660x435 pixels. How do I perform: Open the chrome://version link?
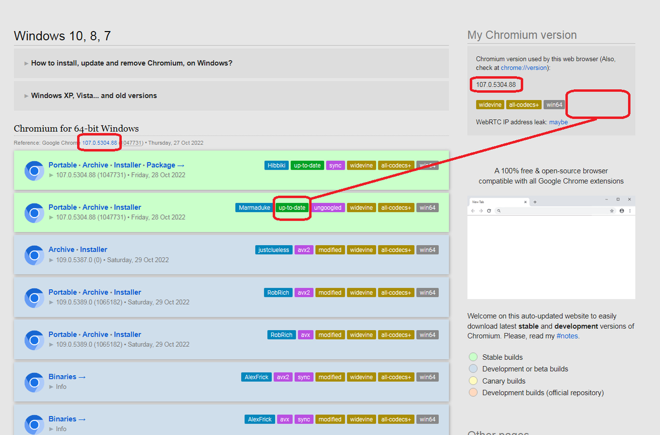[525, 68]
